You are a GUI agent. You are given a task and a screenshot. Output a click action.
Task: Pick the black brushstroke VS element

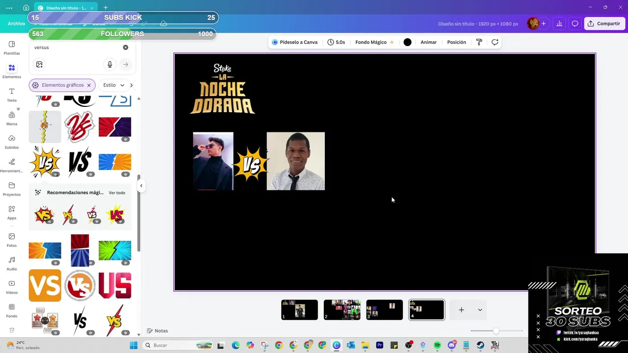pos(80,162)
